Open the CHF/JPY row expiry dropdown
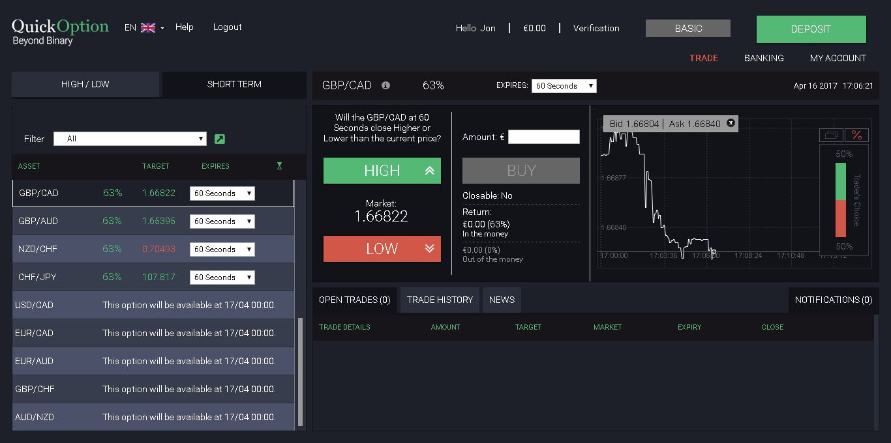 222,278
